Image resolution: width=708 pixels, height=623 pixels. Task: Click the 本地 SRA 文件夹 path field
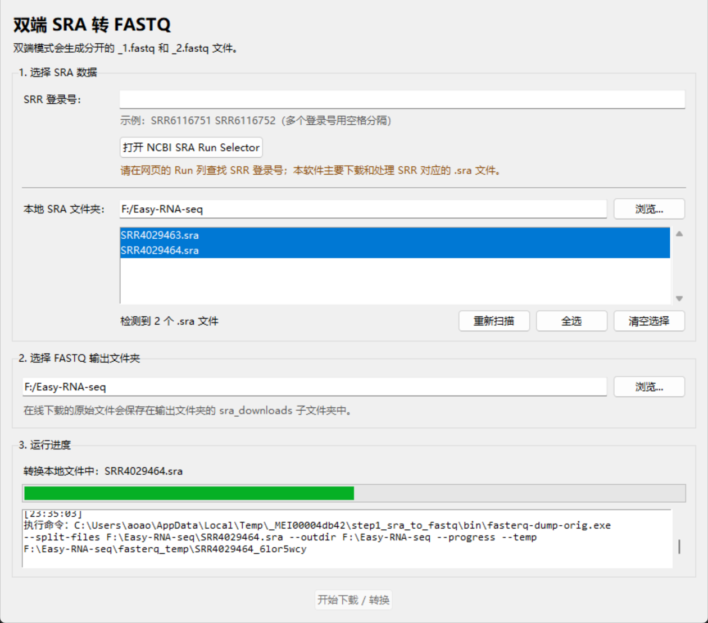(x=363, y=209)
